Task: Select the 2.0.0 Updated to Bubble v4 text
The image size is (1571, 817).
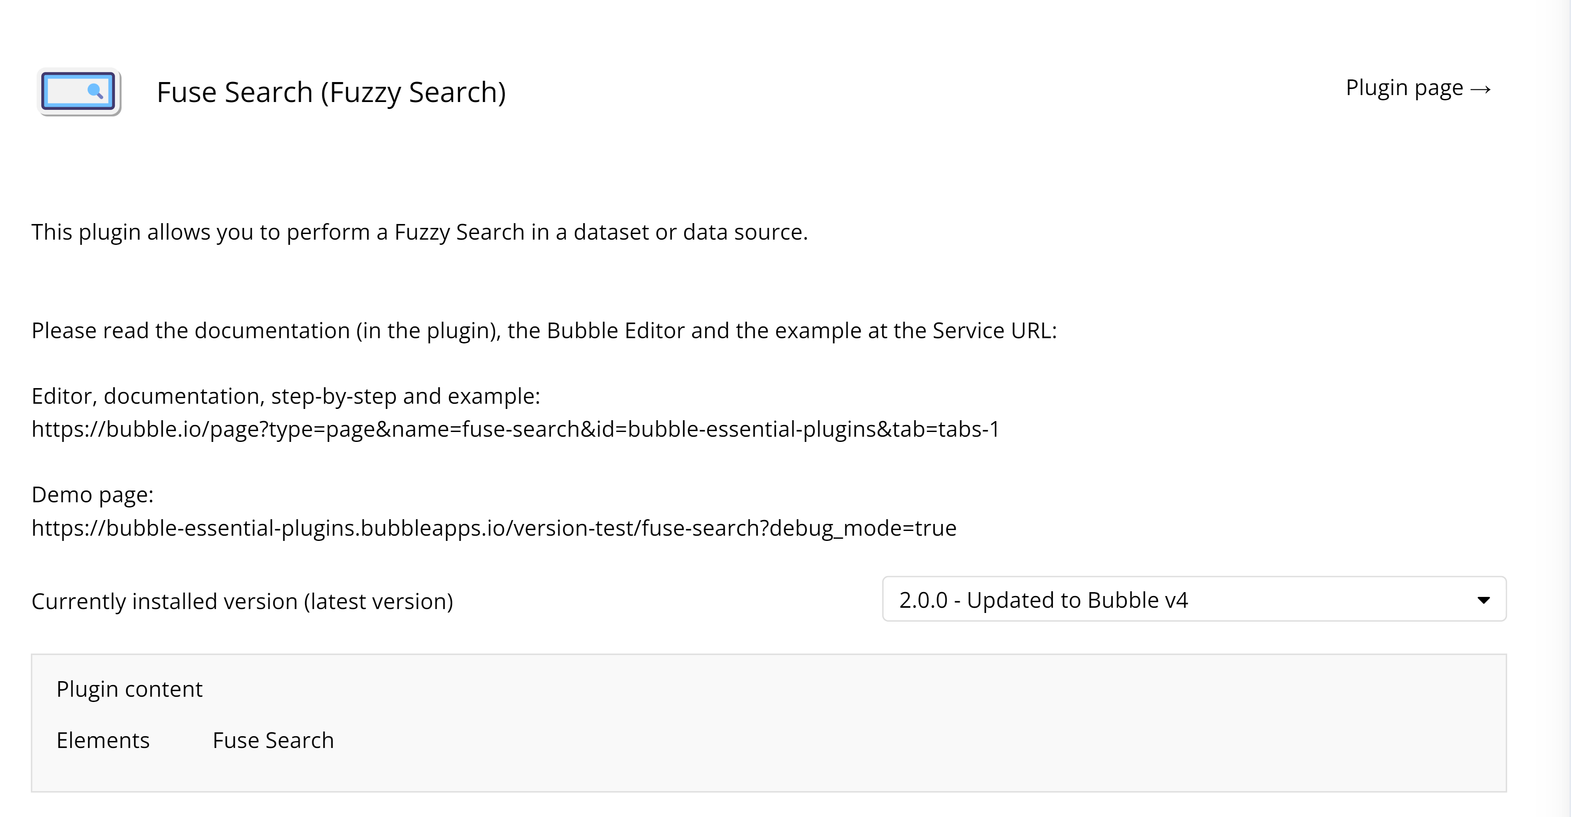Action: 1043,600
